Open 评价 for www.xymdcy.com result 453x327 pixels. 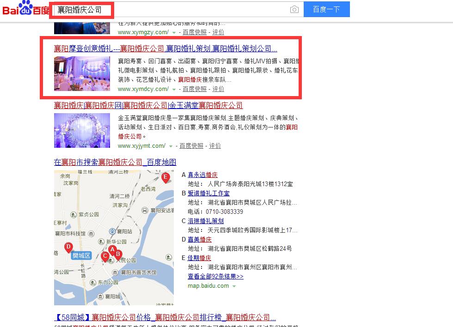[218, 89]
